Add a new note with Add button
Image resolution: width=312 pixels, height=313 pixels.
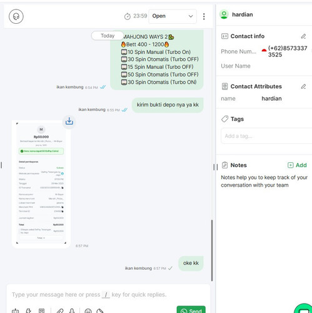click(297, 165)
